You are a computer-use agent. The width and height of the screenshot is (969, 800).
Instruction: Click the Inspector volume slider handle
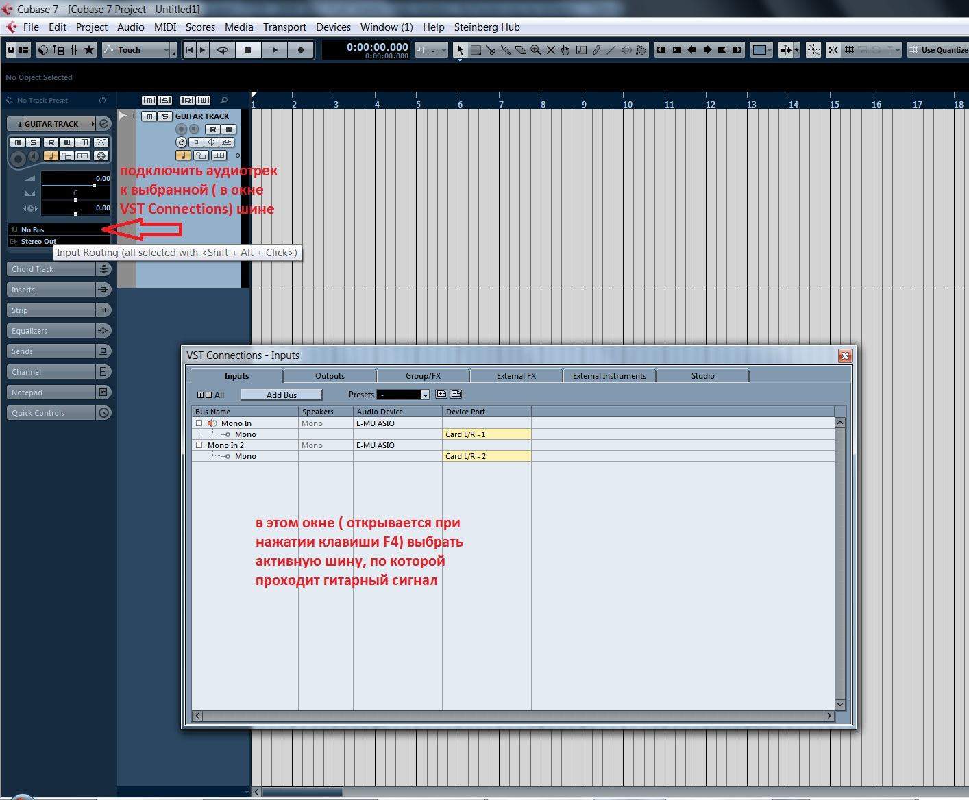[94, 185]
